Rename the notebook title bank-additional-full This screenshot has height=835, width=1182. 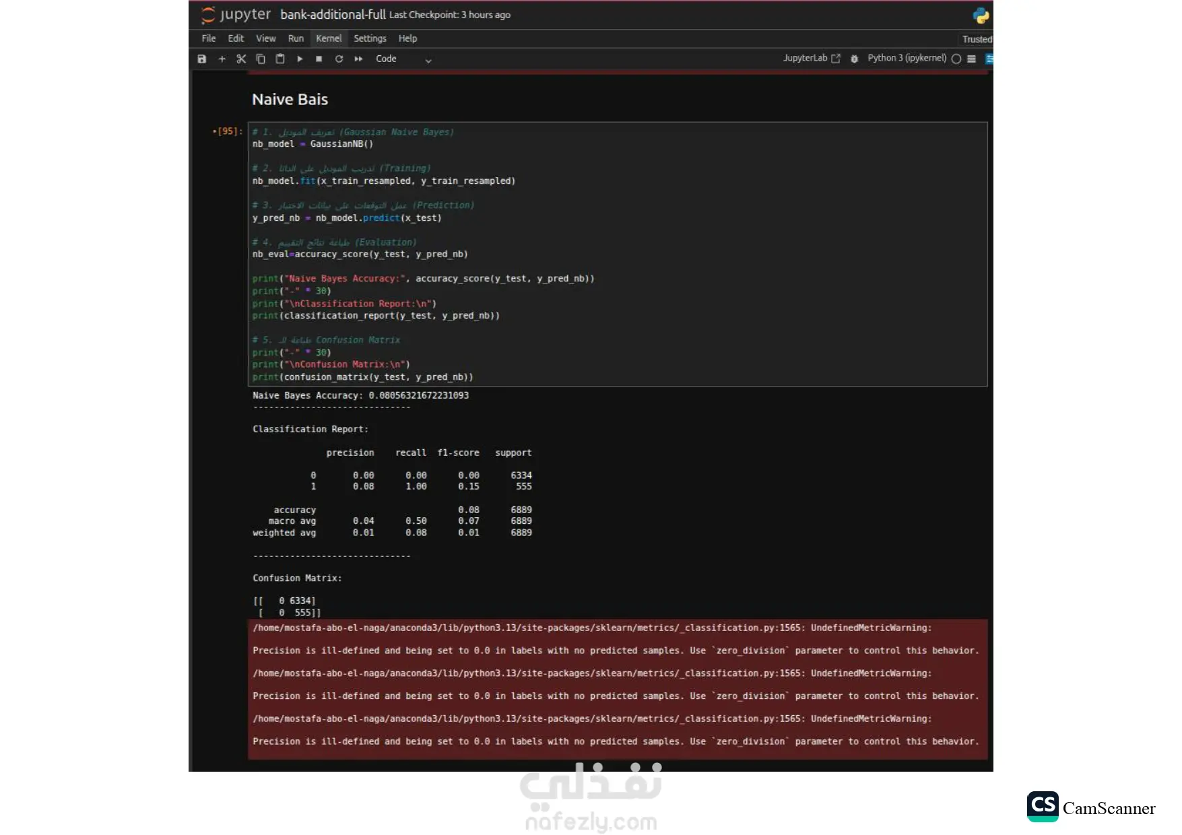[x=333, y=15]
